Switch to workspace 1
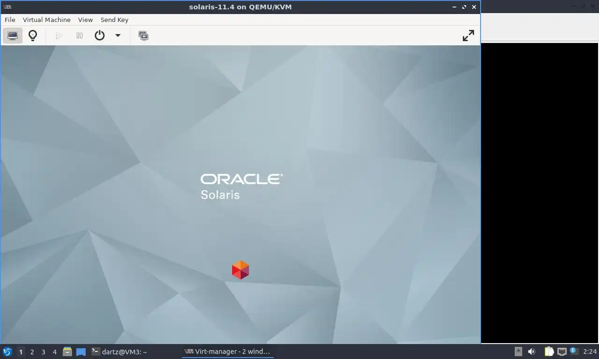The height and width of the screenshot is (359, 599). pyautogui.click(x=21, y=352)
